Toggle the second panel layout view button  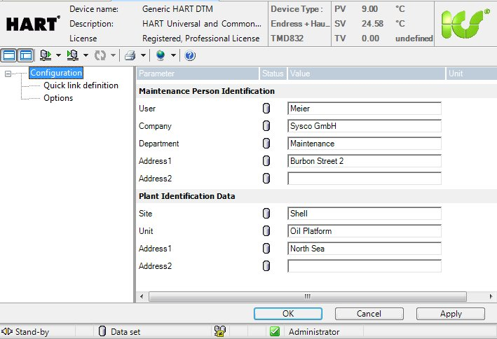tap(25, 55)
